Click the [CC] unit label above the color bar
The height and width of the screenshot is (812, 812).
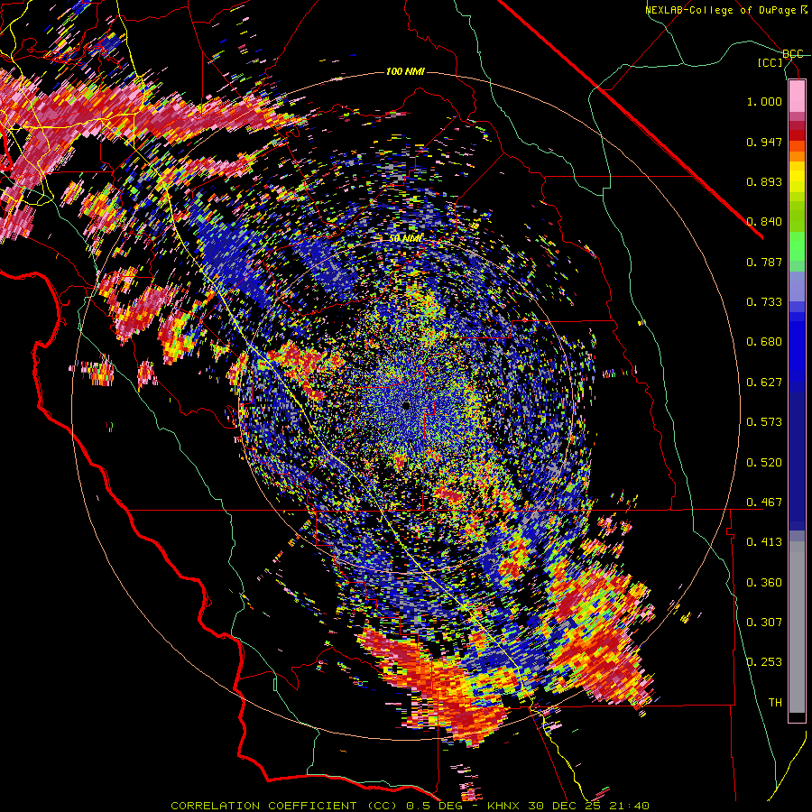770,62
